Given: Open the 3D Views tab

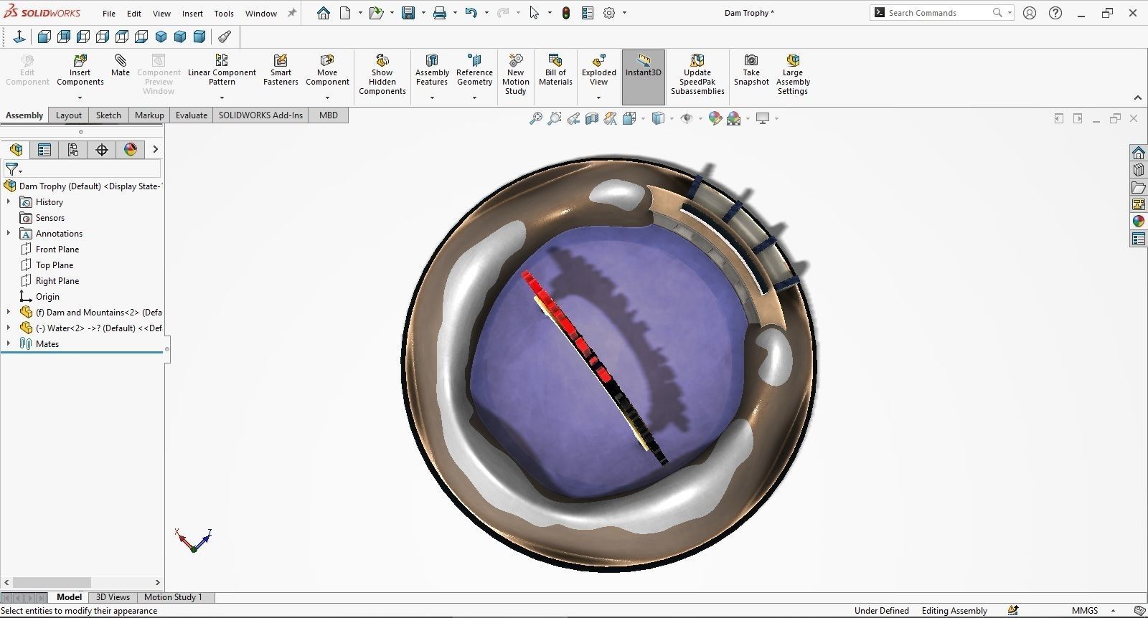Looking at the screenshot, I should pos(113,597).
